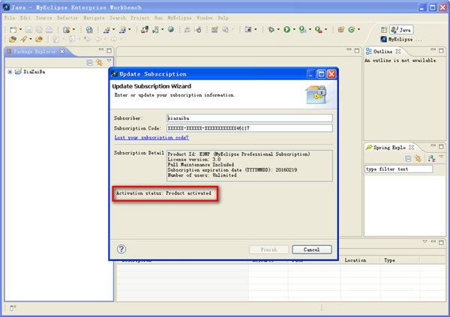Screen dimensions: 450x317
Task: Open the Debug dropdown arrow
Action: [278, 29]
